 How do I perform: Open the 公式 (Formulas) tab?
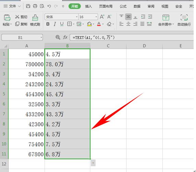[x=123, y=6]
